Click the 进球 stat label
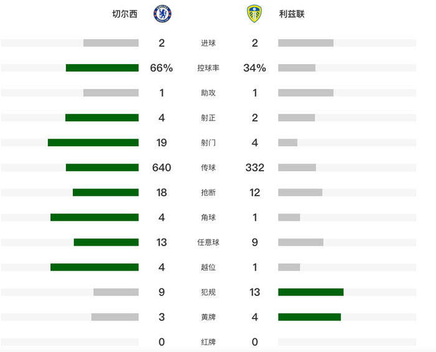 click(208, 43)
